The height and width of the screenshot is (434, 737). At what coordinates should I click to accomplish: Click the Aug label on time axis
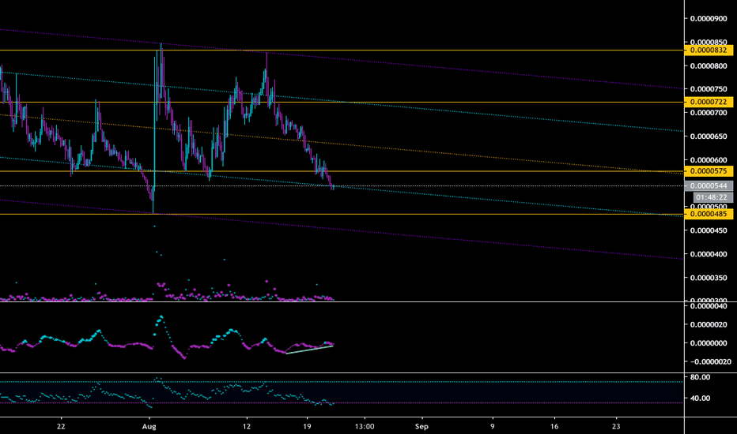point(149,426)
